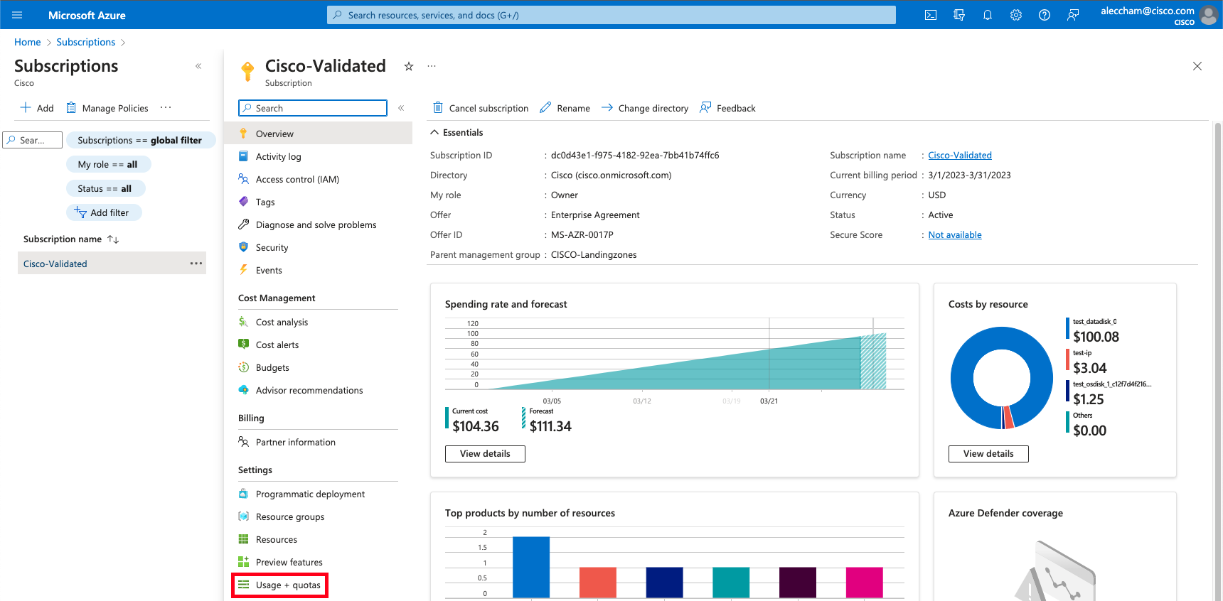
Task: Open Directories and subscriptions filter icon
Action: point(959,15)
